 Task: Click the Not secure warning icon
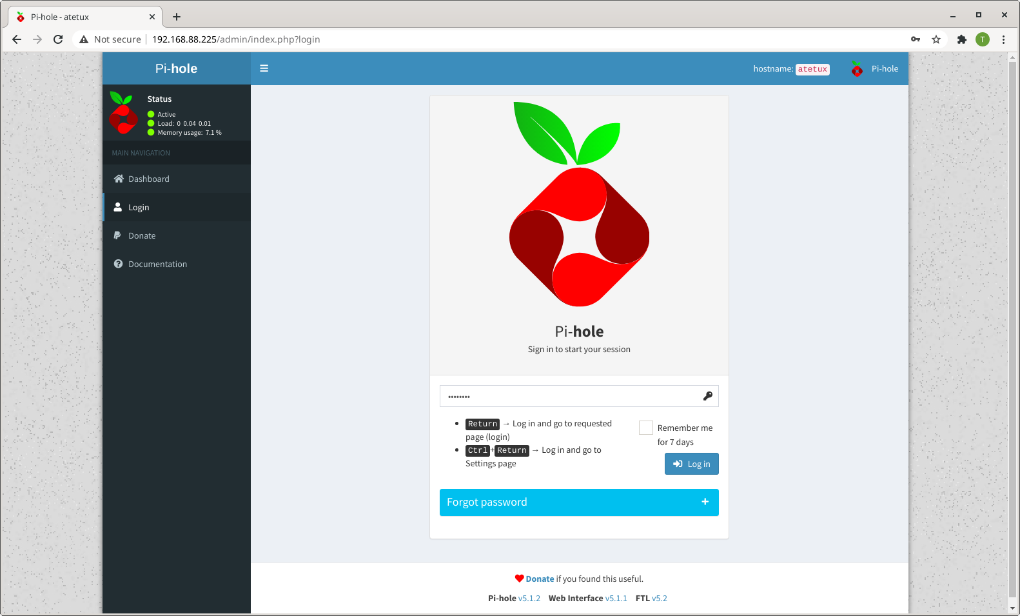(x=84, y=39)
